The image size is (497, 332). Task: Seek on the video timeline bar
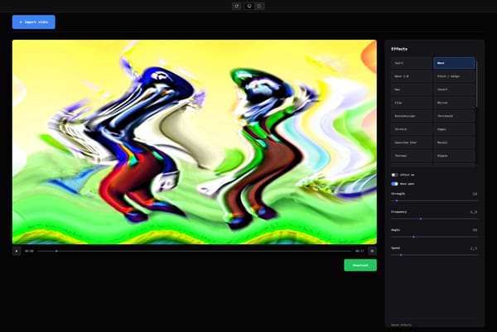pyautogui.click(x=195, y=251)
